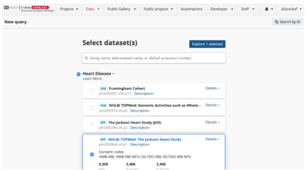Open the Developer dropdown menu
The image size is (307, 170).
221,9
